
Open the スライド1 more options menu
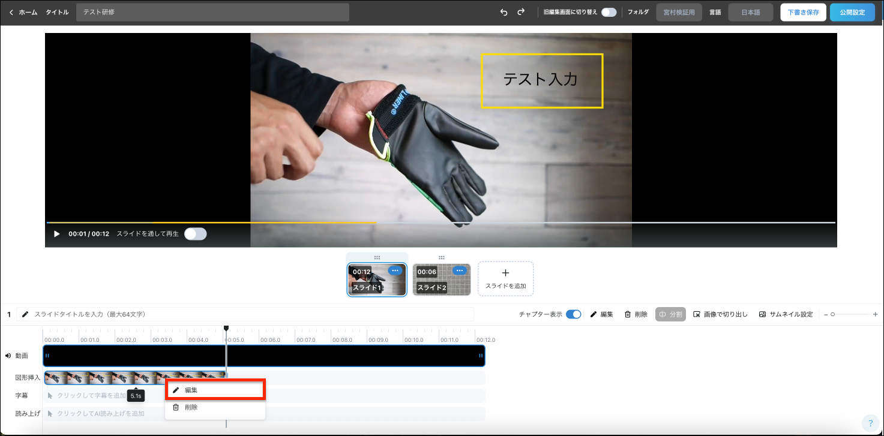[x=394, y=270]
